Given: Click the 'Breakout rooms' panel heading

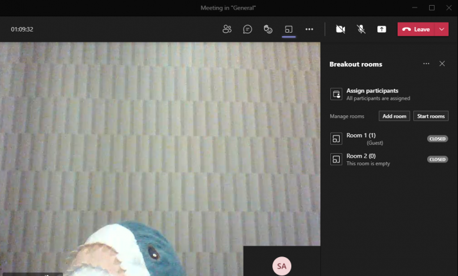Looking at the screenshot, I should coord(356,64).
